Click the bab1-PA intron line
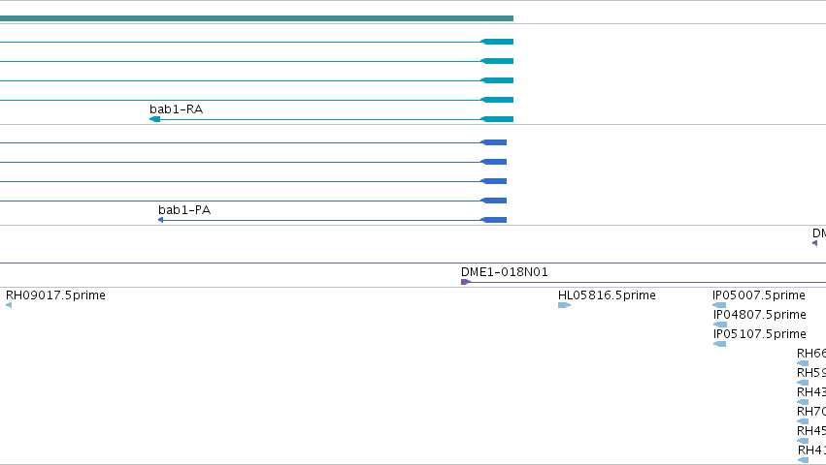Image resolution: width=826 pixels, height=465 pixels. click(322, 220)
